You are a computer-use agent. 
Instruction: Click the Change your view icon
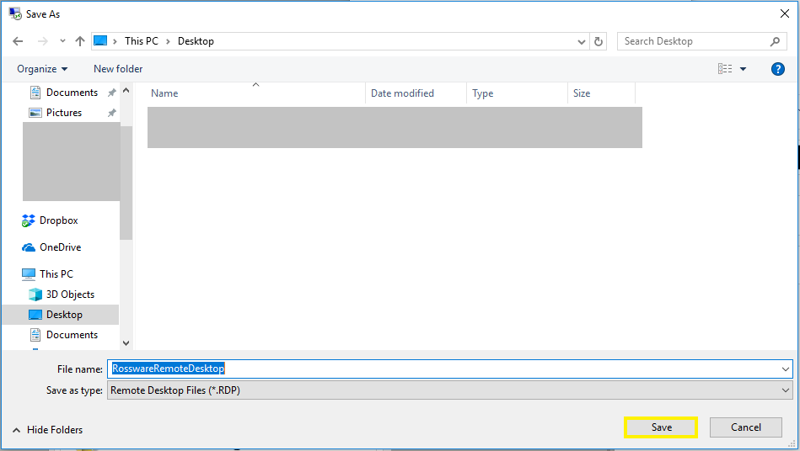(x=725, y=69)
